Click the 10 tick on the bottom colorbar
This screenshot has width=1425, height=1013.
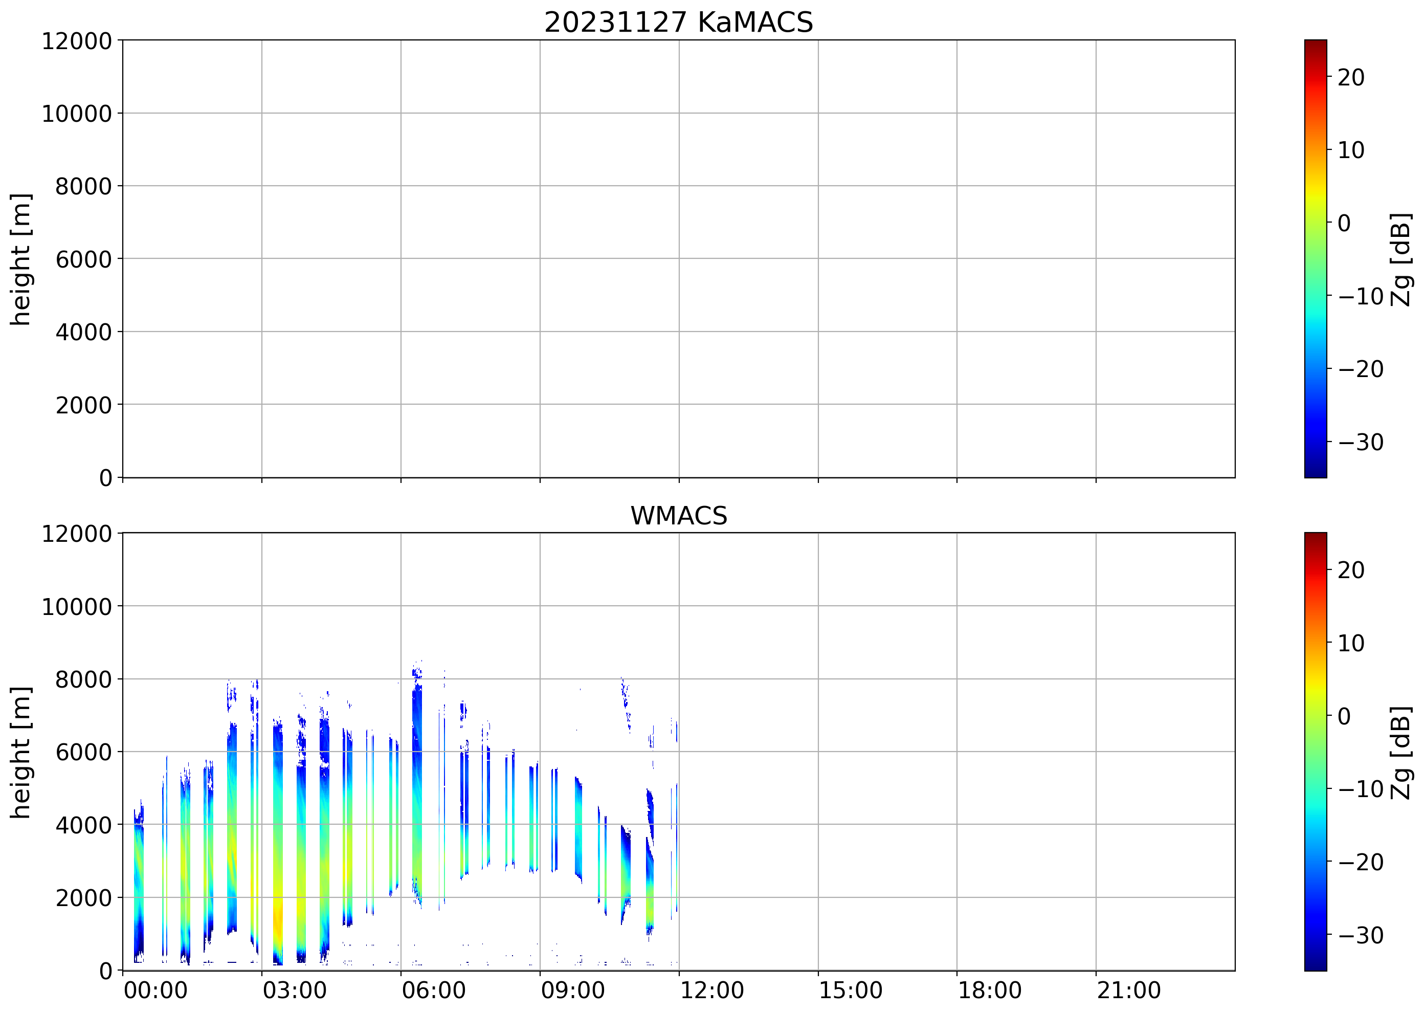[x=1351, y=643]
